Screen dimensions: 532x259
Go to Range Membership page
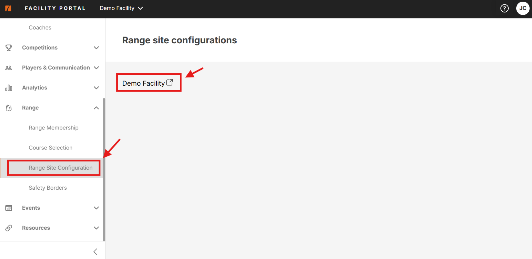(x=54, y=128)
